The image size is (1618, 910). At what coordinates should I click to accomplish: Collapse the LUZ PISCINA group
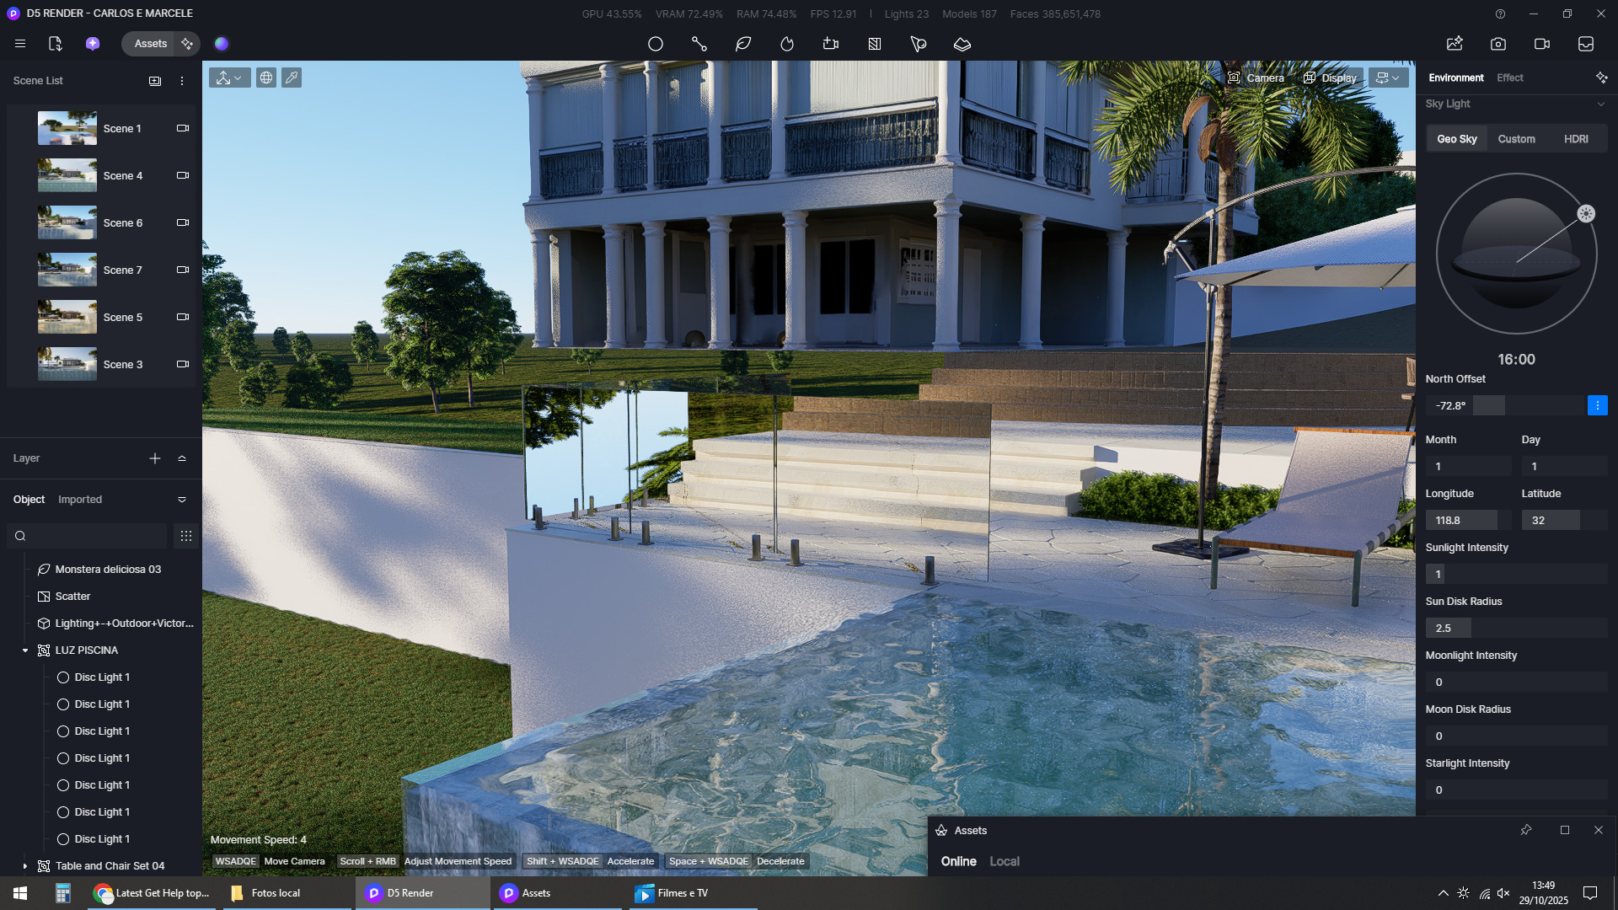pyautogui.click(x=24, y=650)
